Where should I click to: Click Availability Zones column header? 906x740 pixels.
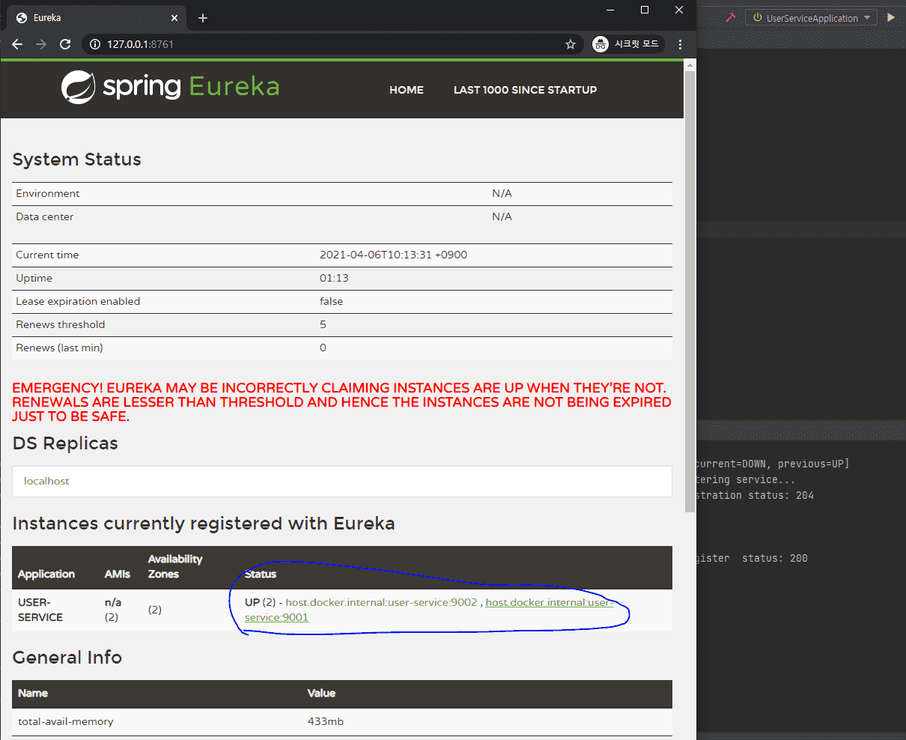[175, 566]
